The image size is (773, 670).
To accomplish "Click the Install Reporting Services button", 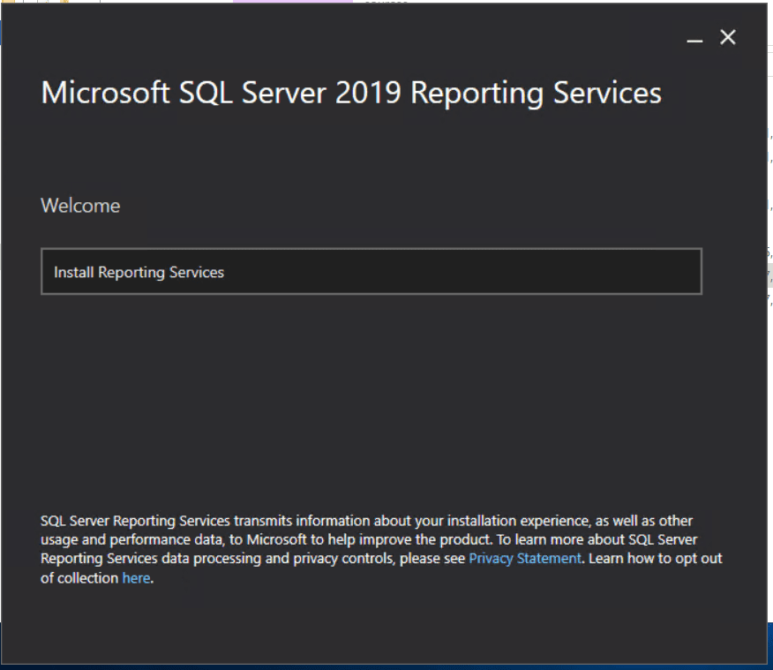I will click(371, 272).
